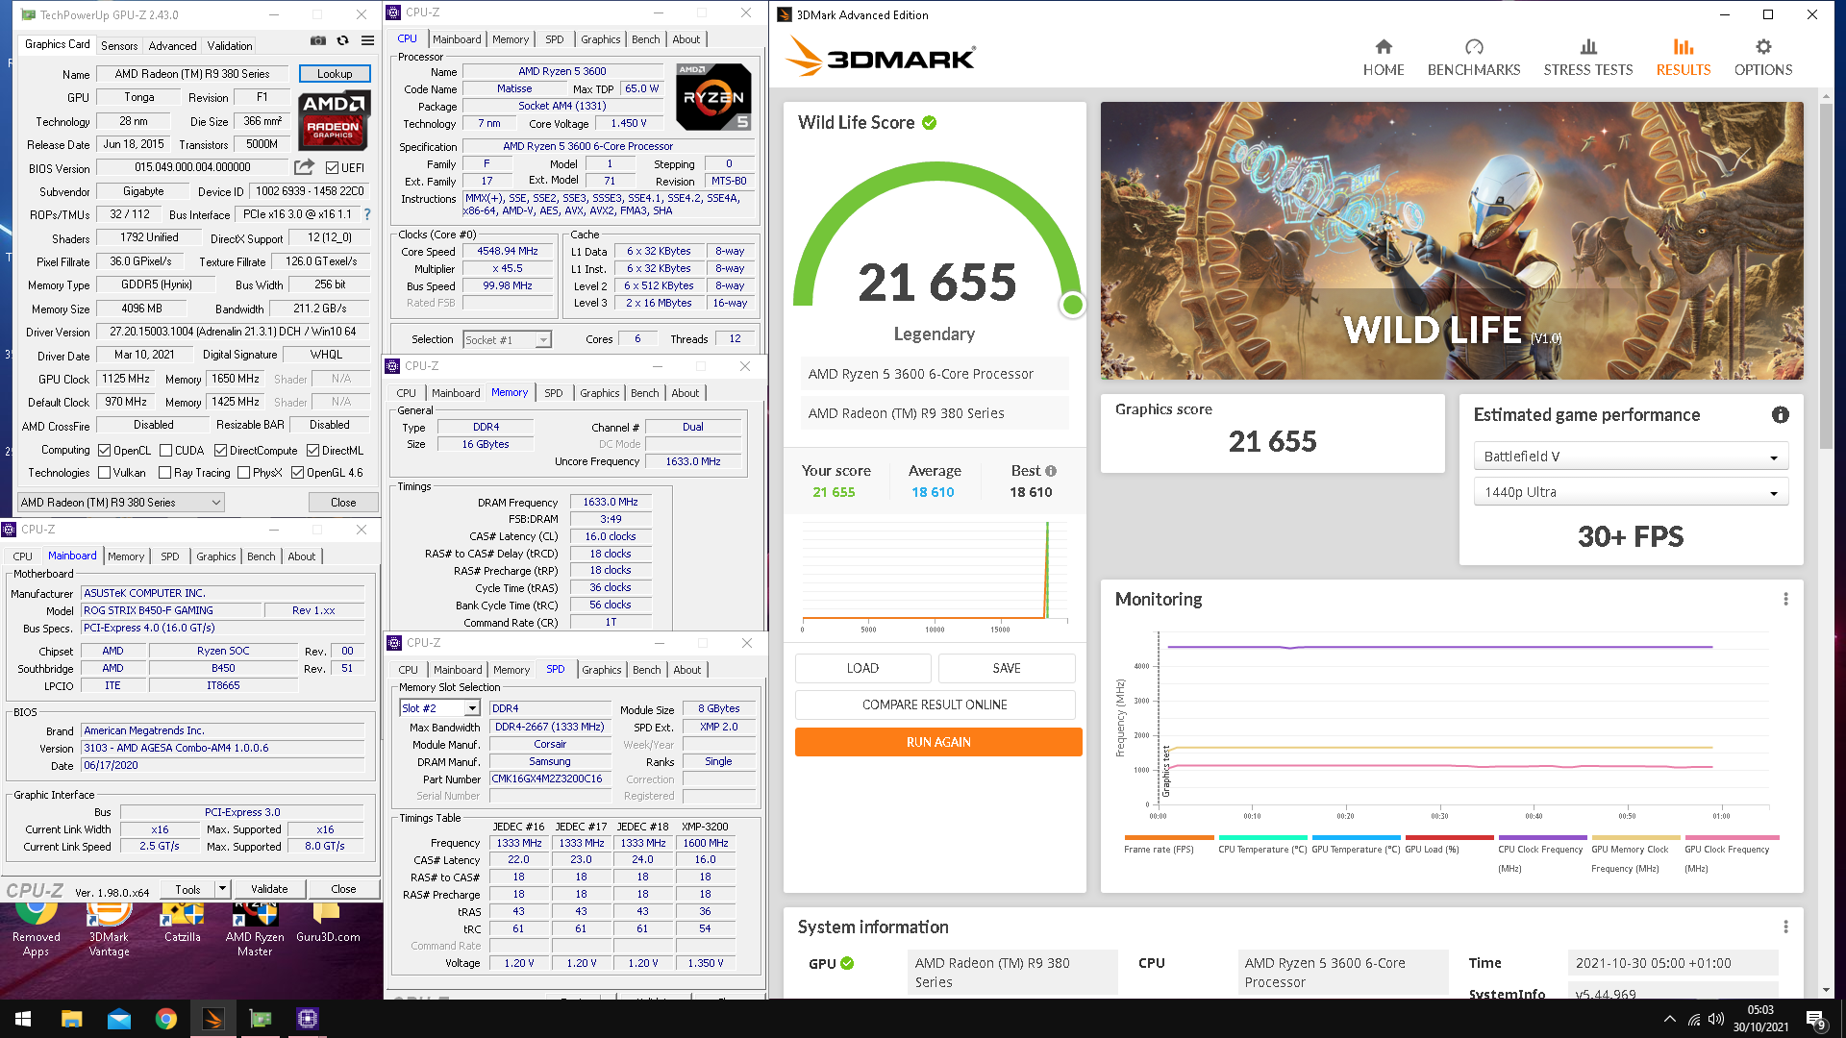Image resolution: width=1846 pixels, height=1038 pixels.
Task: Click the BIOS export share icon in GPU-Z
Action: [x=305, y=167]
